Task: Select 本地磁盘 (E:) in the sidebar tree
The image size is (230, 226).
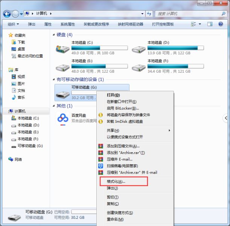Action: 25,132
